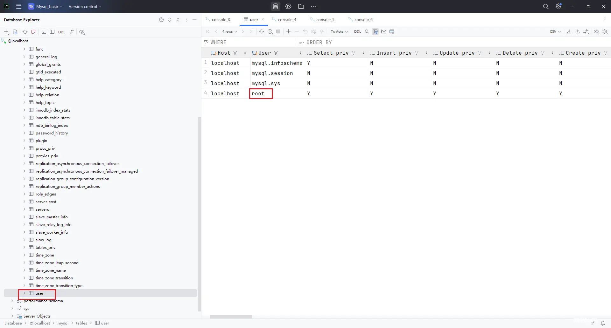The height and width of the screenshot is (328, 611).
Task: Open query console from Database Explorer toolbar
Action: pyautogui.click(x=44, y=32)
